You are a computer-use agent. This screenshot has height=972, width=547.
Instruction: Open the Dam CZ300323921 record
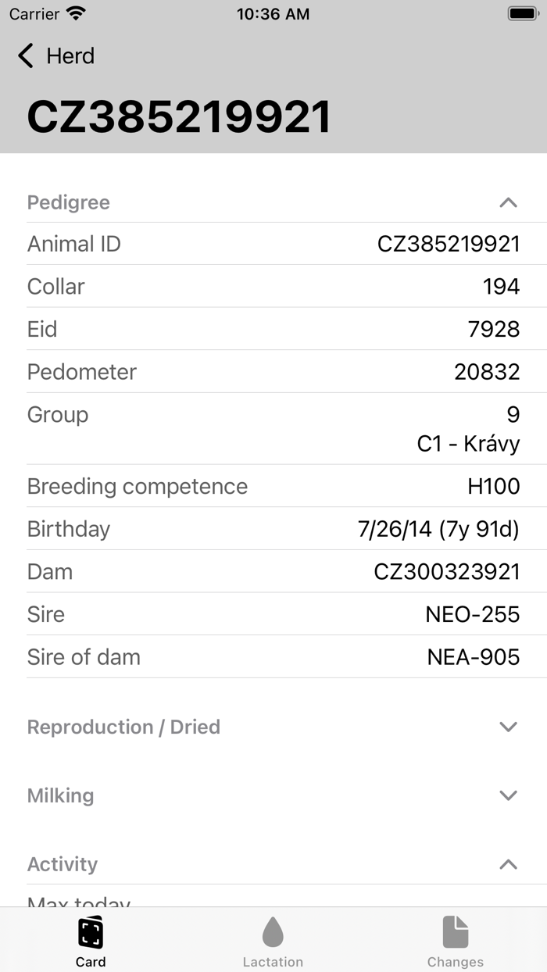coord(446,571)
